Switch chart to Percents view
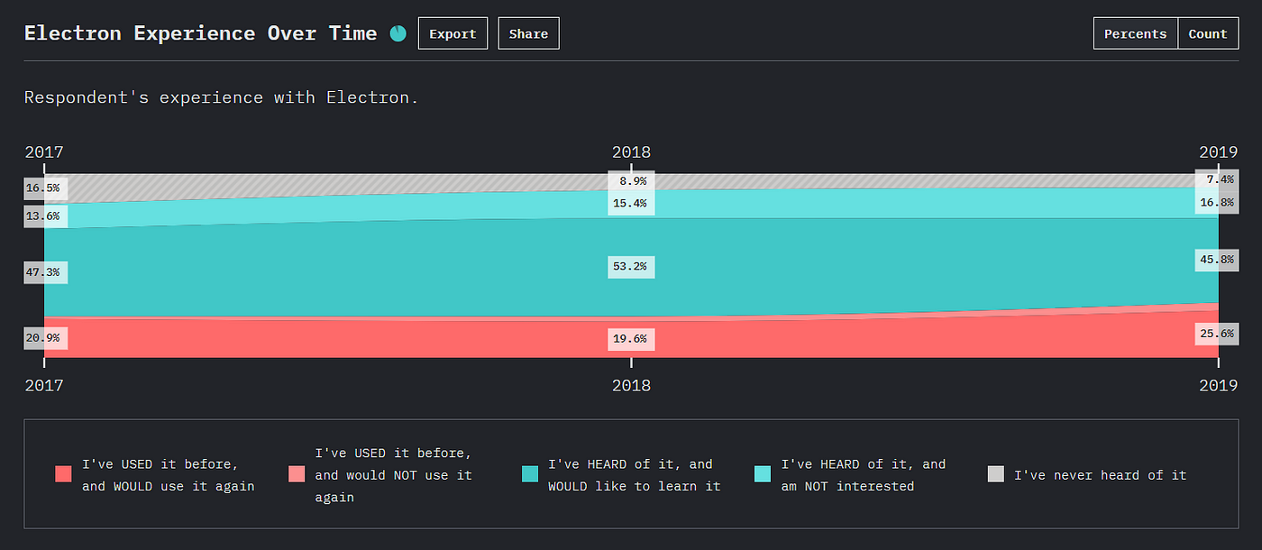This screenshot has width=1262, height=550. tap(1135, 33)
